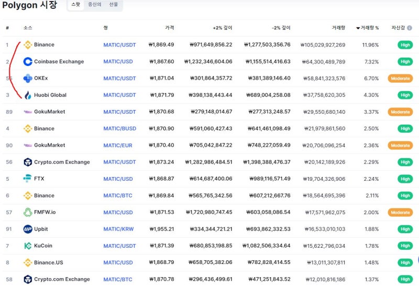Click the FTX logo icon
419x286 pixels.
pyautogui.click(x=27, y=178)
